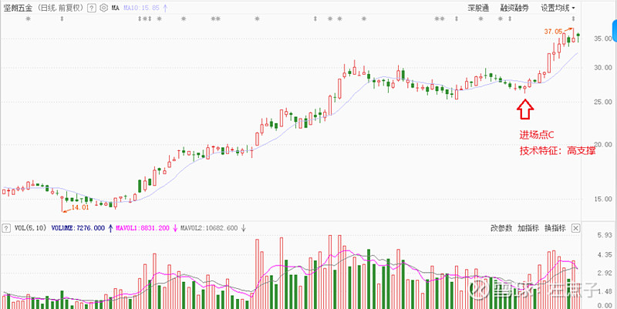Open the 融资融券 link
Image resolution: width=617 pixels, height=309 pixels.
tap(514, 8)
